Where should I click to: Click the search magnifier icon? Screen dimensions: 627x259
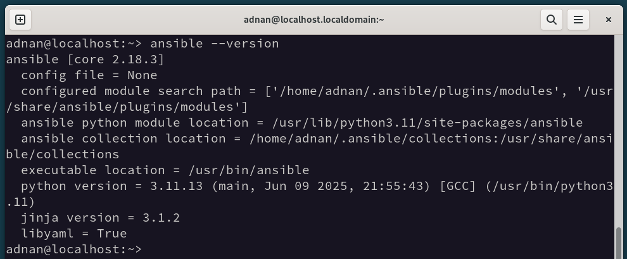click(x=552, y=20)
